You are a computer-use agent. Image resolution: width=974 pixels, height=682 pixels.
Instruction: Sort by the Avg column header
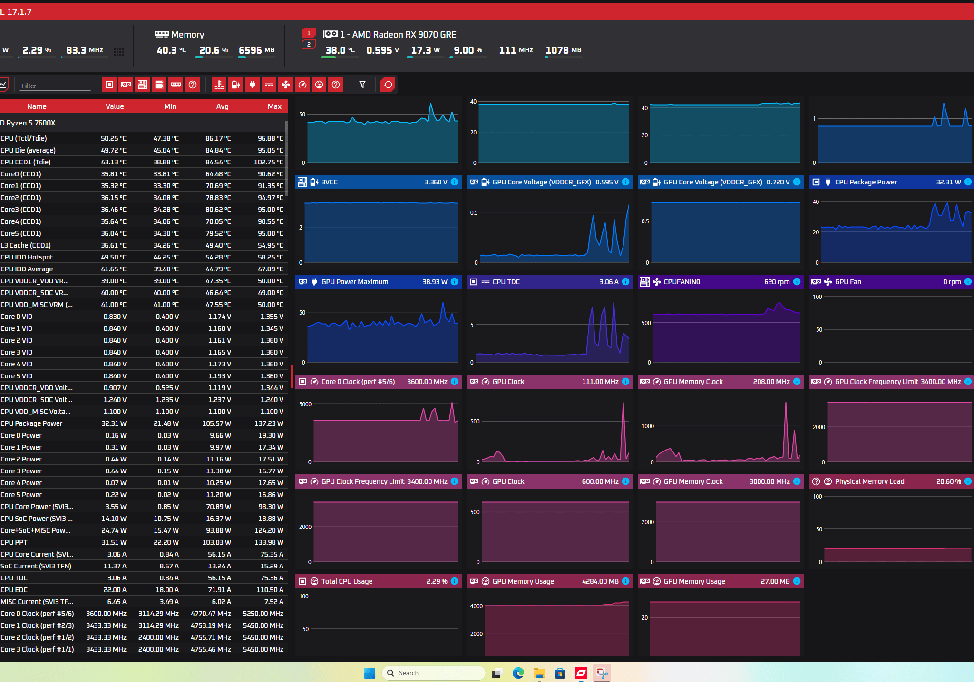222,106
